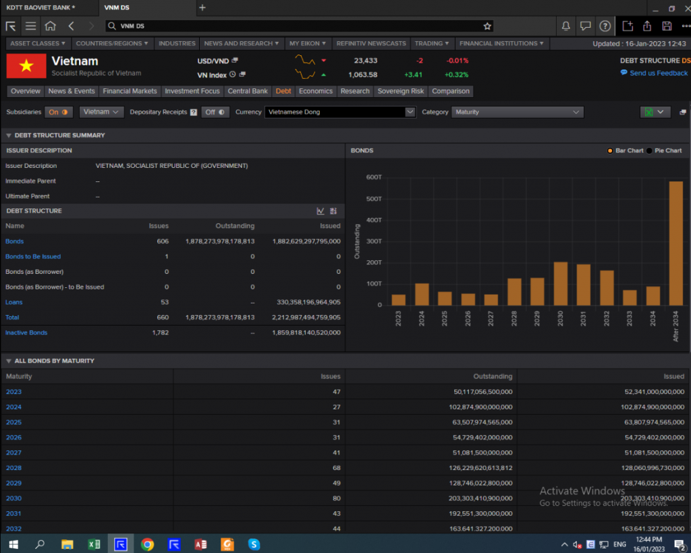Screen dimensions: 691x553
Task: Click the Inactive Bonds link
Action: coord(26,332)
